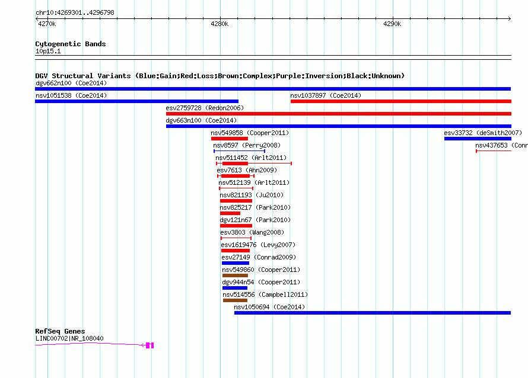The image size is (528, 378).
Task: Select the nsv512139 (Arlt2011) label
Action: 254,182
